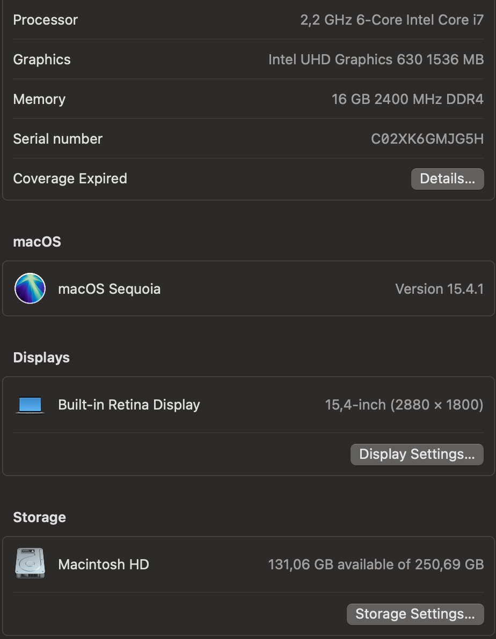Click the Storage section heading
496x639 pixels.
39,517
